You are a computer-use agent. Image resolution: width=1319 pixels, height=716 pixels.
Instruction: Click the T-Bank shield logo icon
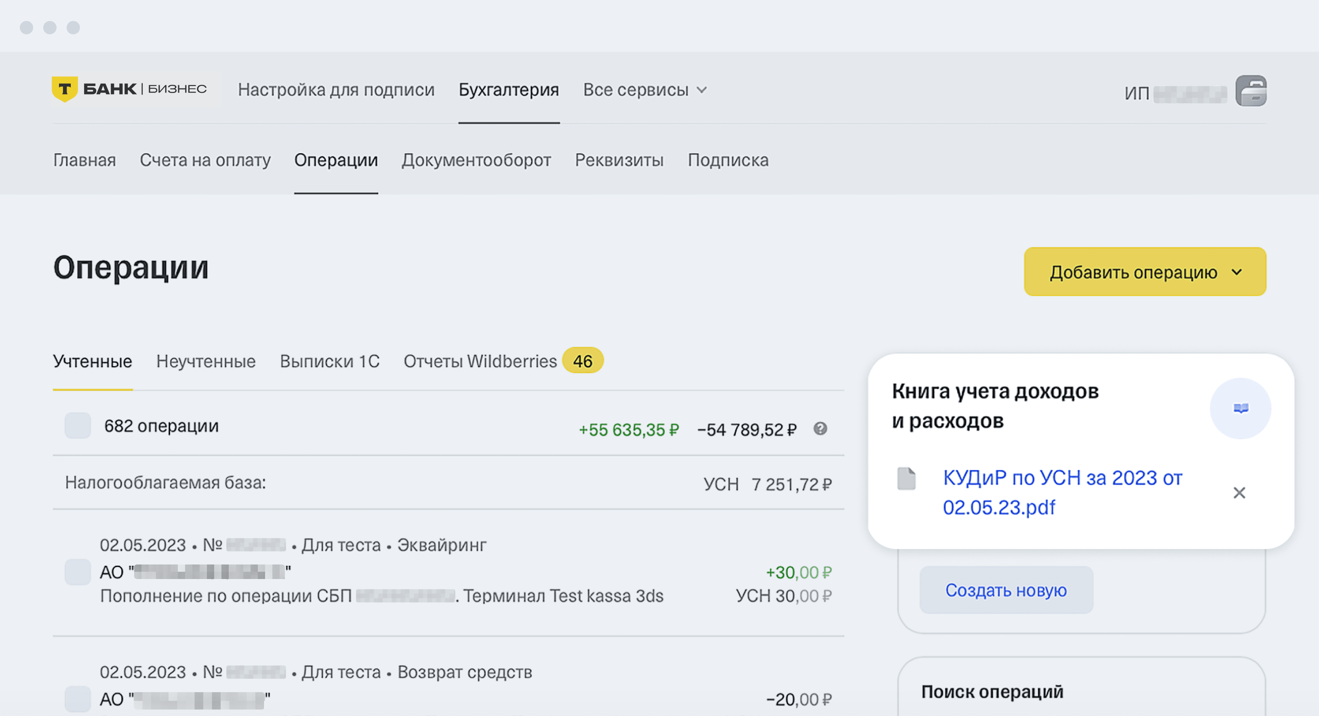click(65, 89)
